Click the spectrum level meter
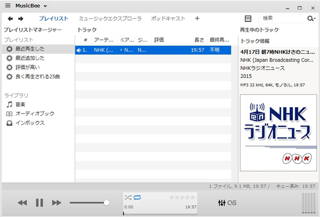The image size is (320, 217). coord(309,203)
